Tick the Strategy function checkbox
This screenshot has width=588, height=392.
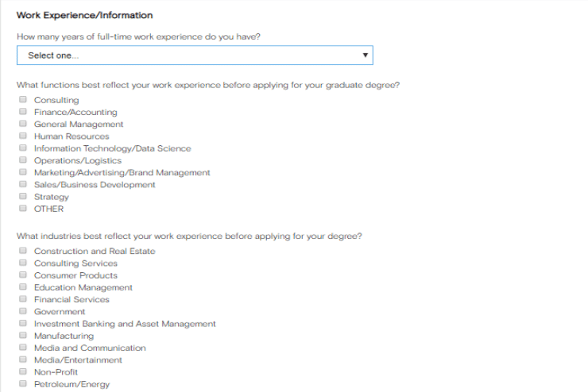point(24,196)
